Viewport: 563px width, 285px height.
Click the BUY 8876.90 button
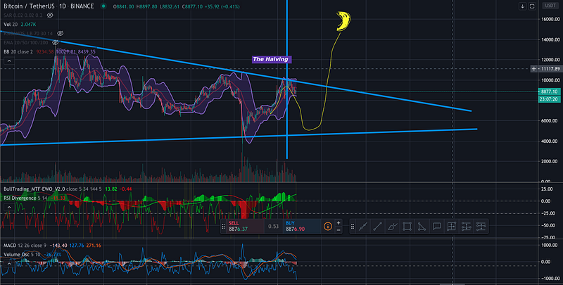[302, 227]
